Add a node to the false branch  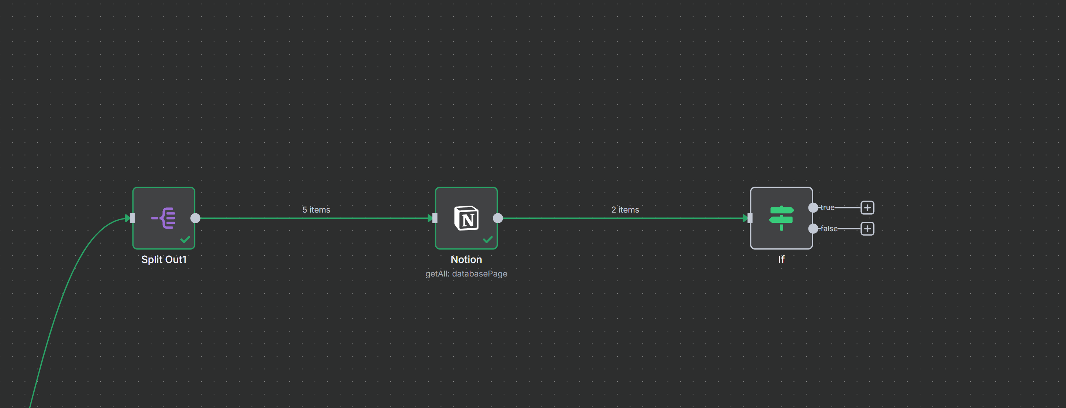pyautogui.click(x=867, y=229)
